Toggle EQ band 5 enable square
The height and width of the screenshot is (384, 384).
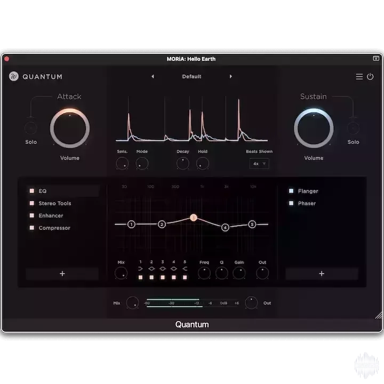[185, 277]
